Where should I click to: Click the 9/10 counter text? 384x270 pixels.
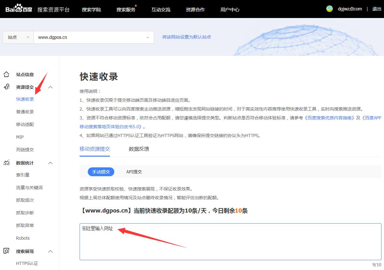pos(377,265)
